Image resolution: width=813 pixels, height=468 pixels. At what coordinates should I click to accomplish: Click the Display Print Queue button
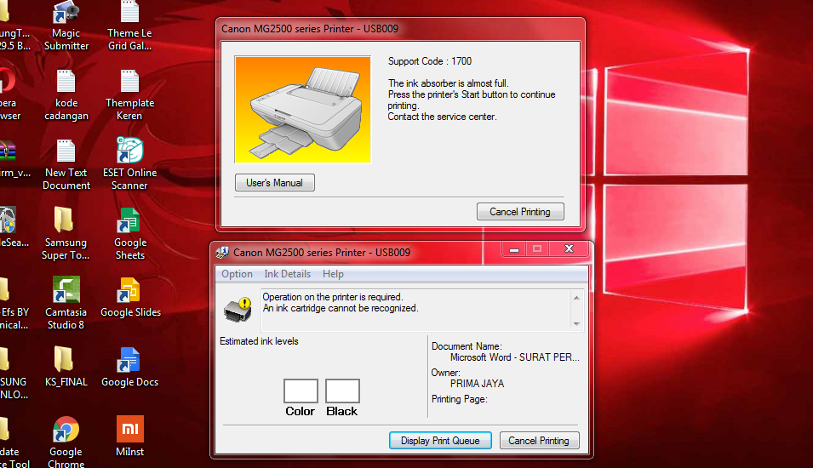tap(440, 441)
